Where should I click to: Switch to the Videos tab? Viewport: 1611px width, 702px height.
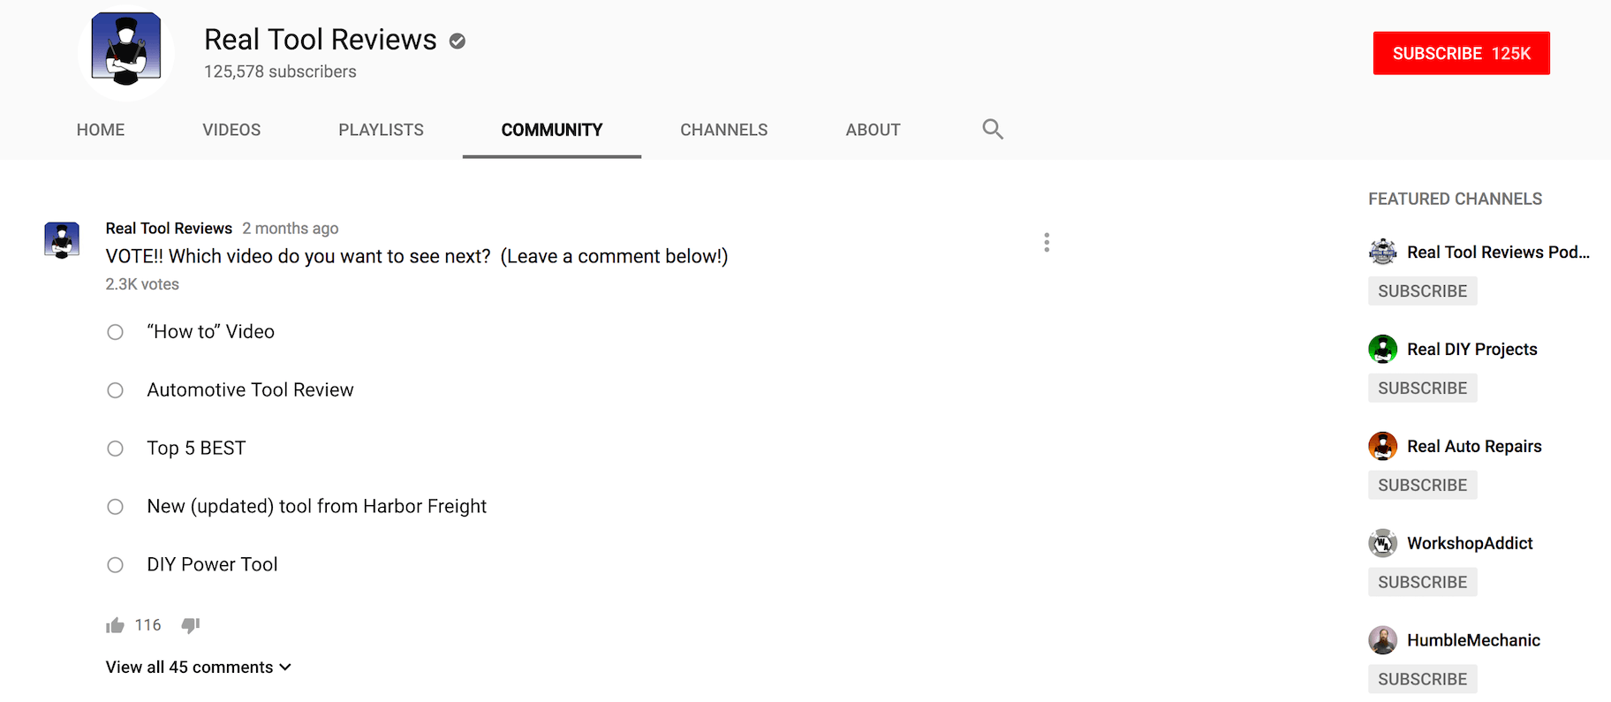(x=231, y=130)
